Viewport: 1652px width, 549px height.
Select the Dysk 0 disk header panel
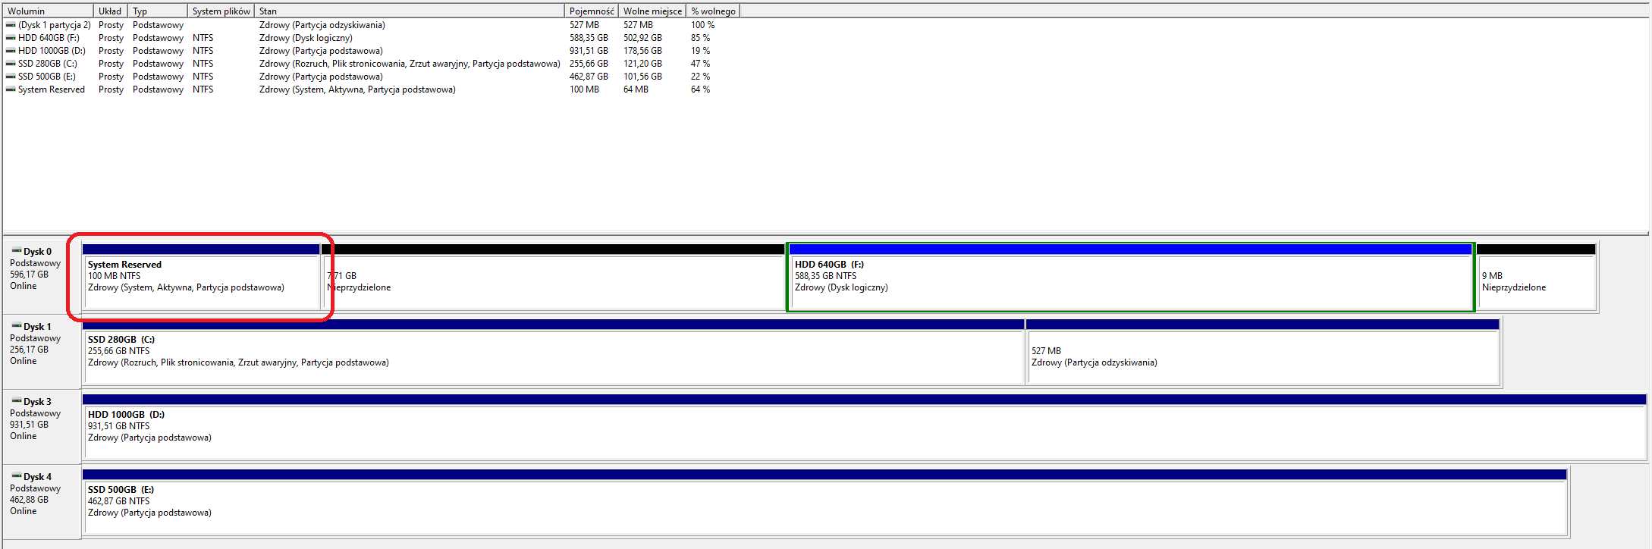[42, 276]
